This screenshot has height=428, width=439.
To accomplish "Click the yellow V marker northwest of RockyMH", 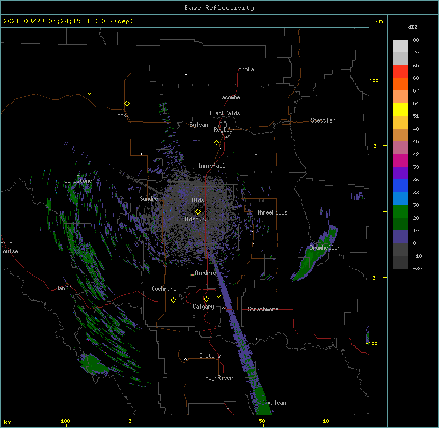I will point(89,94).
